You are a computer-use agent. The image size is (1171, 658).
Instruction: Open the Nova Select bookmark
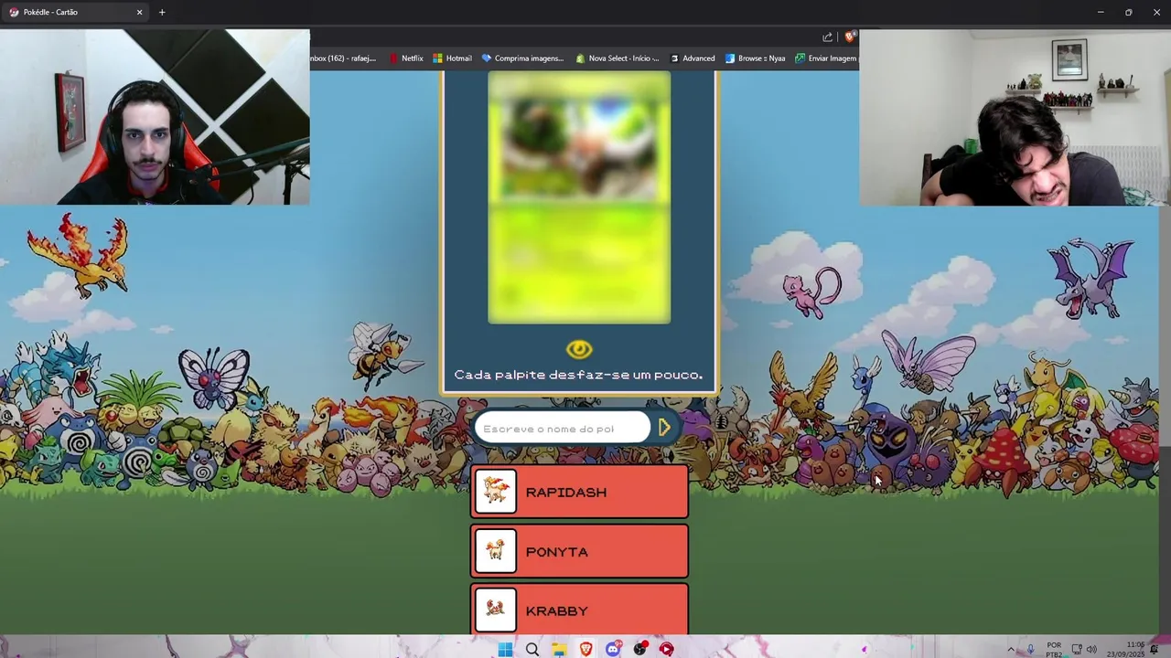click(618, 58)
